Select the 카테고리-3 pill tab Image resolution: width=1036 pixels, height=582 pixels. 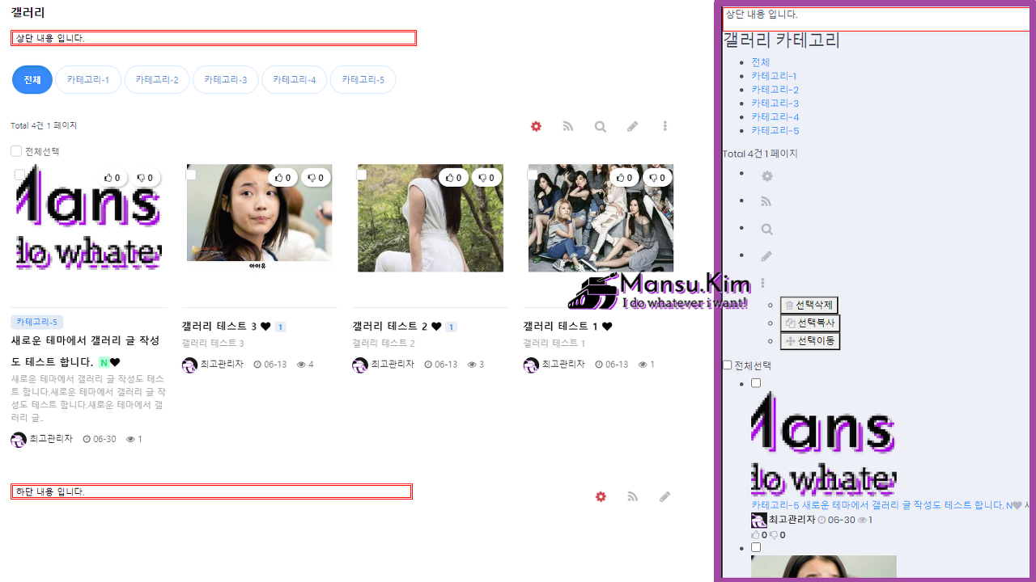point(226,80)
